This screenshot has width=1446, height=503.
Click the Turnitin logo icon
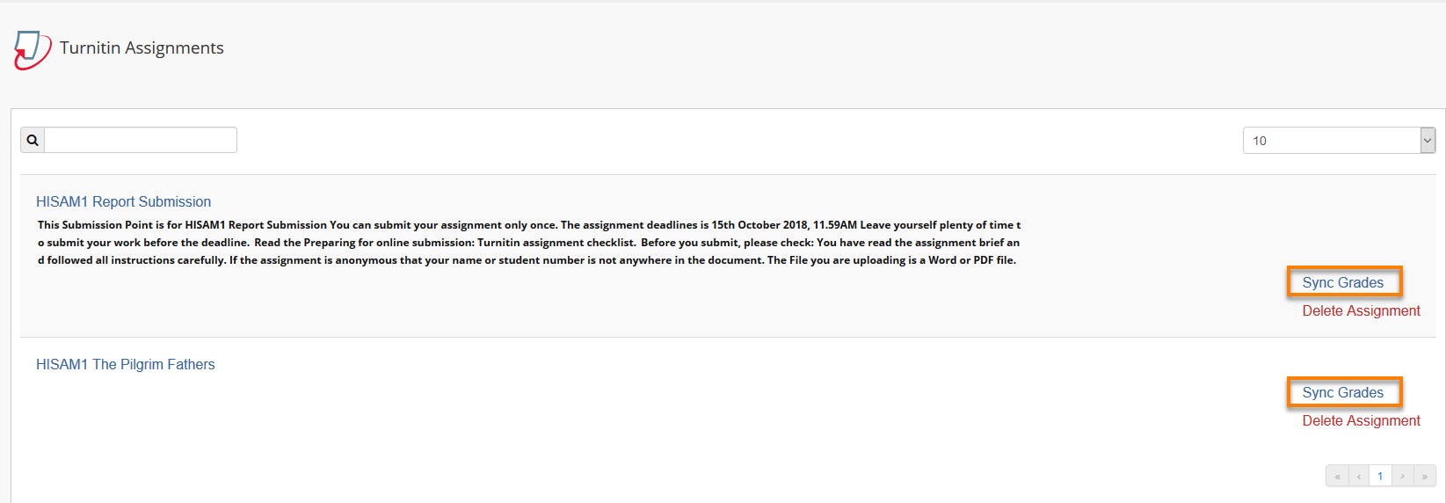(33, 49)
